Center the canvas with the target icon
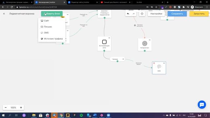The width and height of the screenshot is (210, 118). 142,14
